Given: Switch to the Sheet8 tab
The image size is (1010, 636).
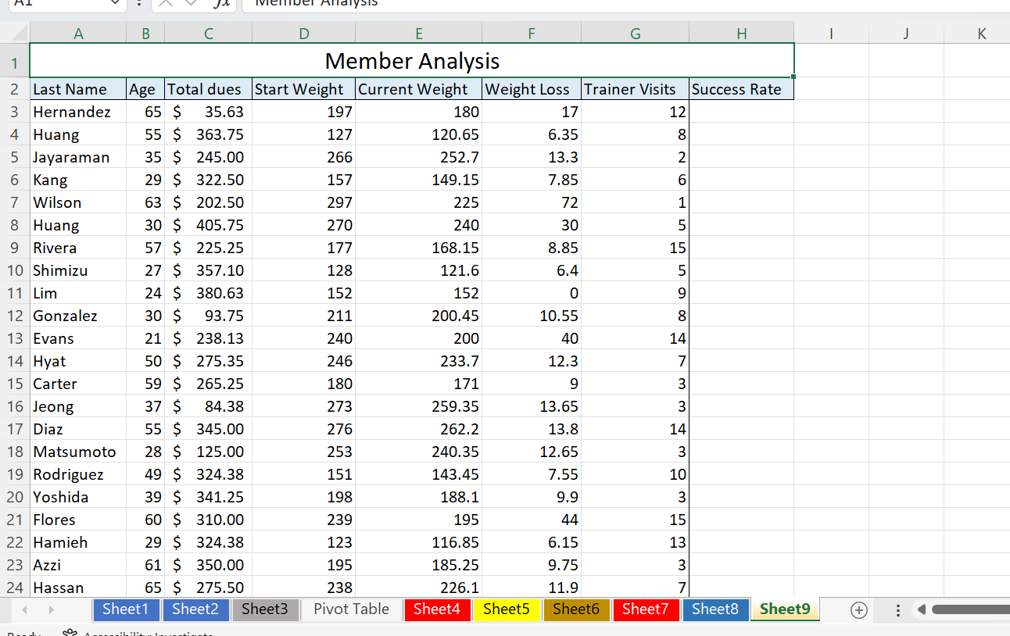Looking at the screenshot, I should [x=715, y=609].
